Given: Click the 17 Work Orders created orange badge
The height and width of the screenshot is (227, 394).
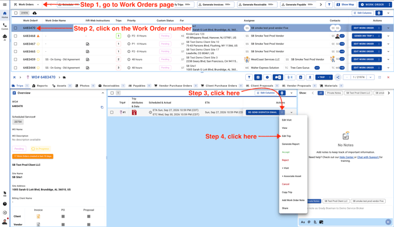Looking at the screenshot, I should point(33,156).
